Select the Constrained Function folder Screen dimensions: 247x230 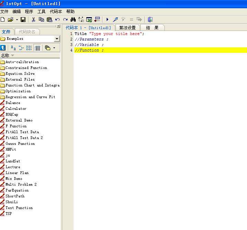click(24, 68)
